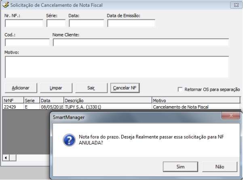243x180 pixels.
Task: Click the Serie column header
Action: tap(32, 100)
